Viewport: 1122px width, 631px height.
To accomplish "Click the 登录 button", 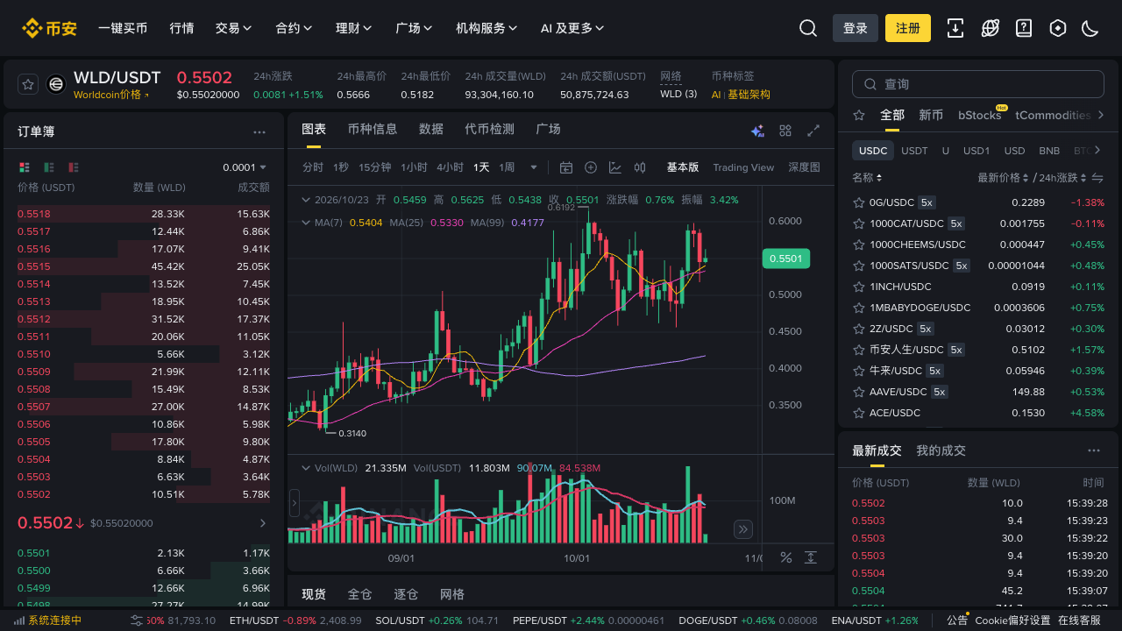I will (x=856, y=28).
